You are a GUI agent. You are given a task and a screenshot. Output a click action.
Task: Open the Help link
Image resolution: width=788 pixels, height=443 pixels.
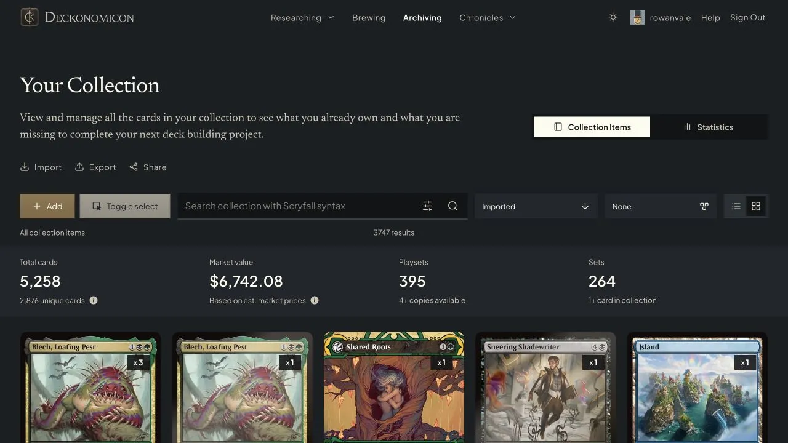click(710, 18)
